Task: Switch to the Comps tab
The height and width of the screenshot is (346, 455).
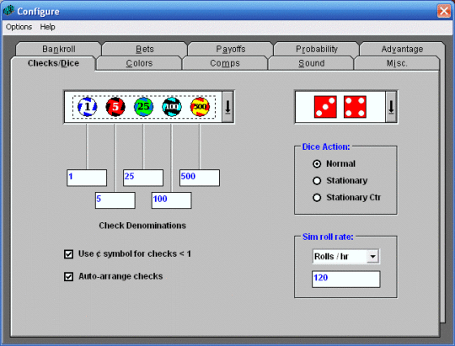Action: pos(225,63)
